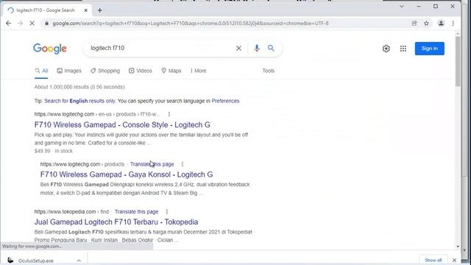Open options for the logitechg.com en-us result
471x265 pixels.
pos(169,114)
